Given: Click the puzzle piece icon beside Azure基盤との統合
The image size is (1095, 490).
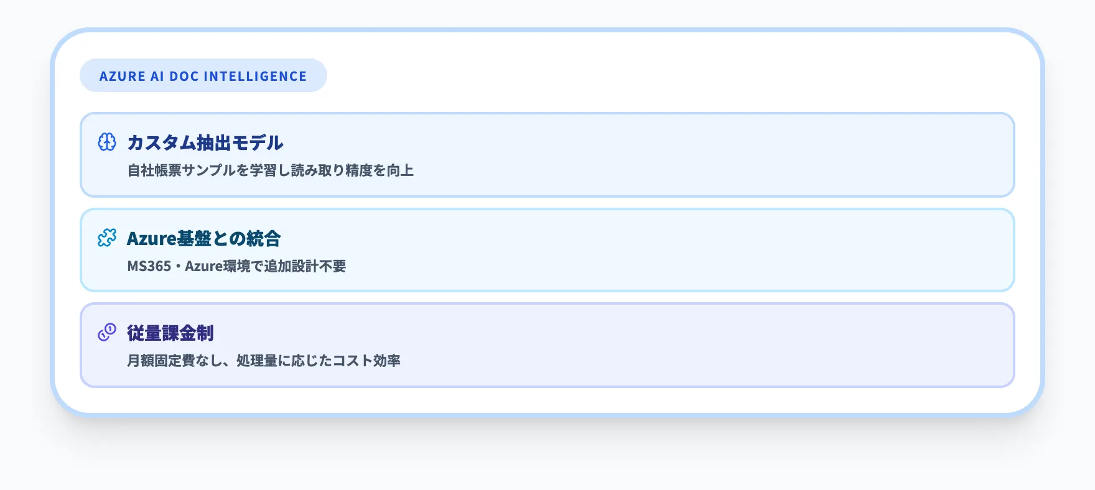Looking at the screenshot, I should pos(107,238).
